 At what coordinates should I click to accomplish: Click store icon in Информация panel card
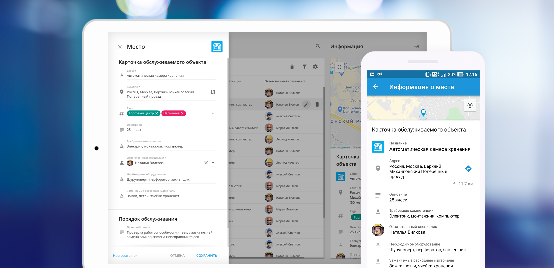click(341, 177)
